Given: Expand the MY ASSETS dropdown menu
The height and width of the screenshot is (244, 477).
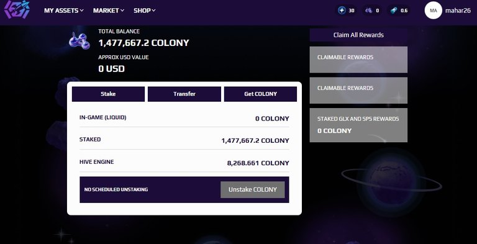Looking at the screenshot, I should click(63, 11).
